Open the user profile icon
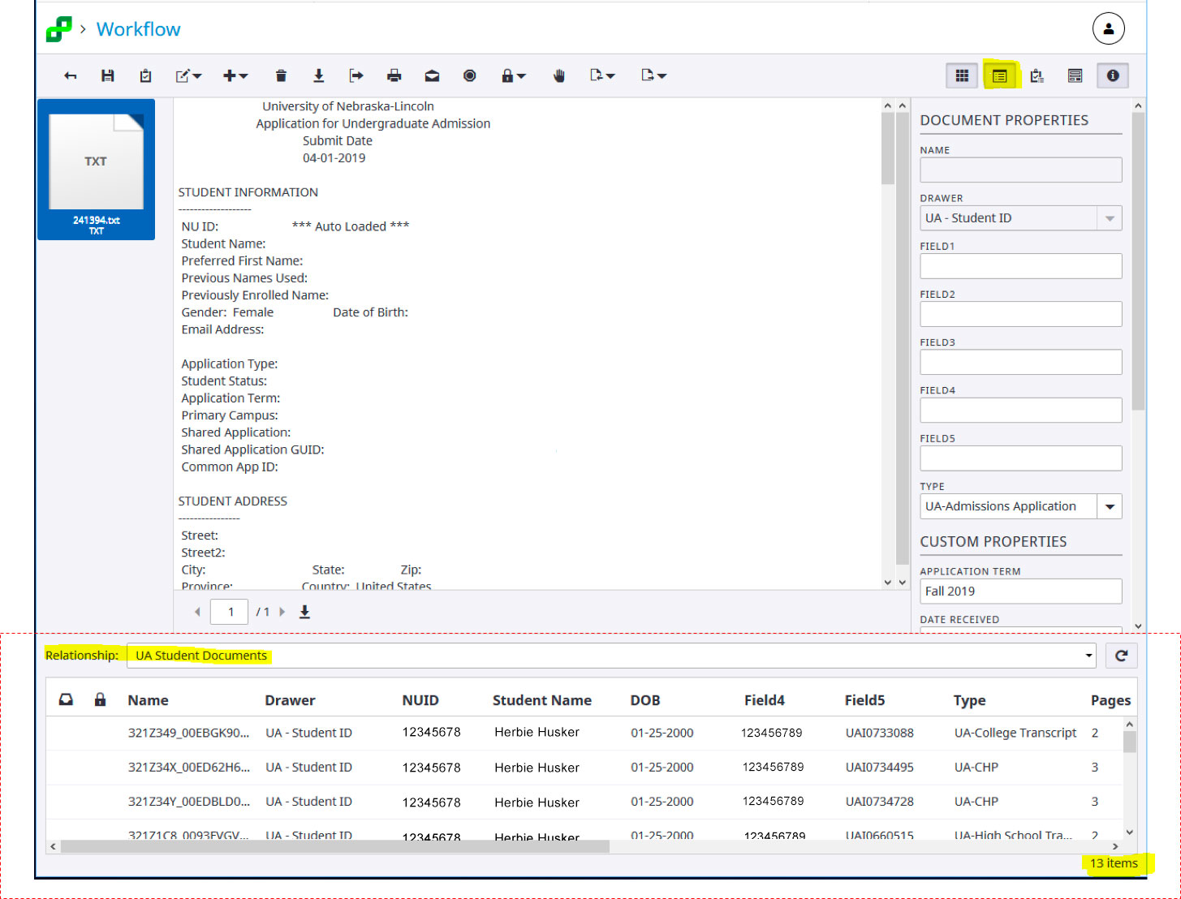The width and height of the screenshot is (1181, 899). pos(1108,28)
